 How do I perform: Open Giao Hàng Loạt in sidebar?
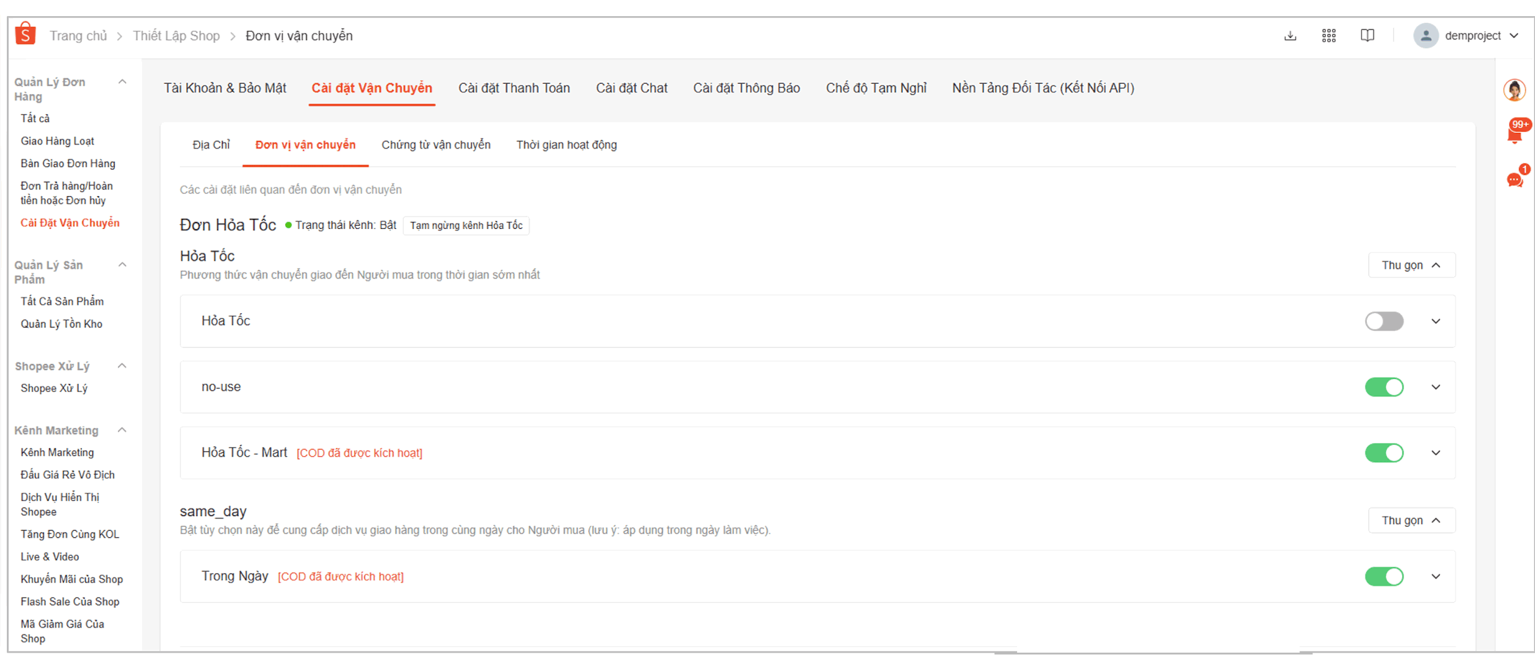coord(58,141)
